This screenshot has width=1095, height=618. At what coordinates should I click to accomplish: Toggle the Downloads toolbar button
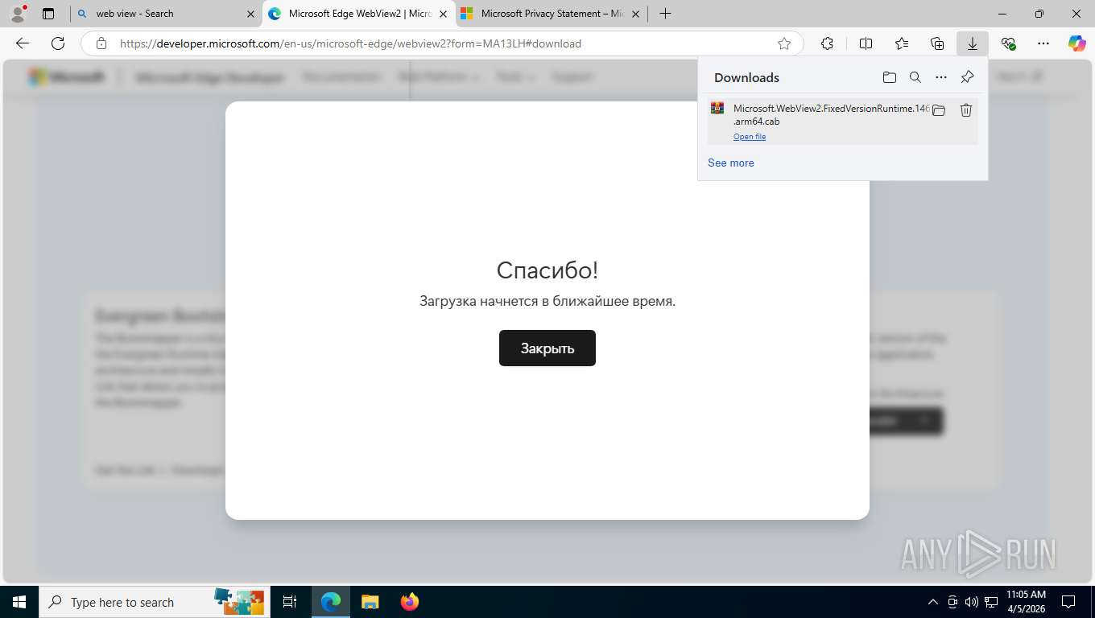click(x=973, y=43)
